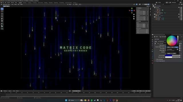Select the Annotate tool
Viewport: 183px width, 102px height.
pos(2,24)
